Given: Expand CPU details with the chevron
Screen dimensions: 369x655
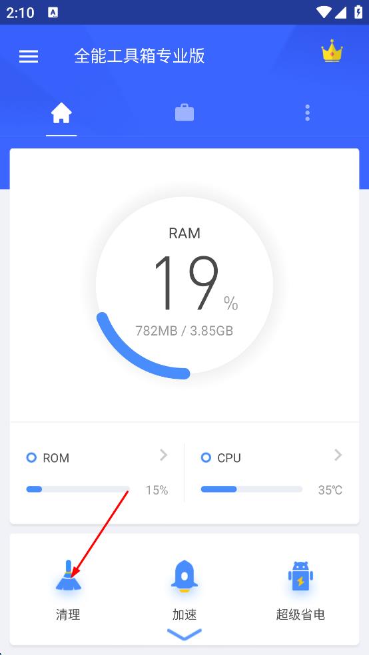Looking at the screenshot, I should coord(338,455).
